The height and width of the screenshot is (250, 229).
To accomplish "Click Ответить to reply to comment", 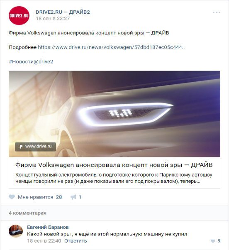I will (x=76, y=241).
